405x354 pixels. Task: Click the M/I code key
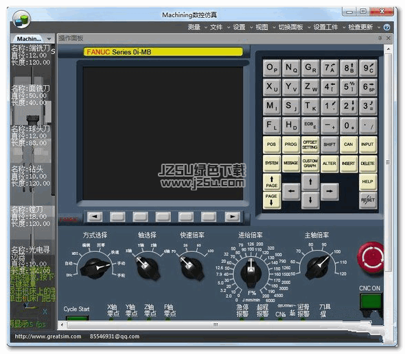click(x=272, y=106)
